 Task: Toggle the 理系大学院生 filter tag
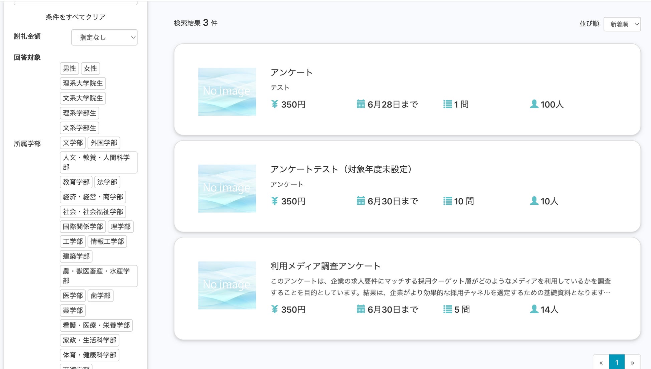[83, 83]
